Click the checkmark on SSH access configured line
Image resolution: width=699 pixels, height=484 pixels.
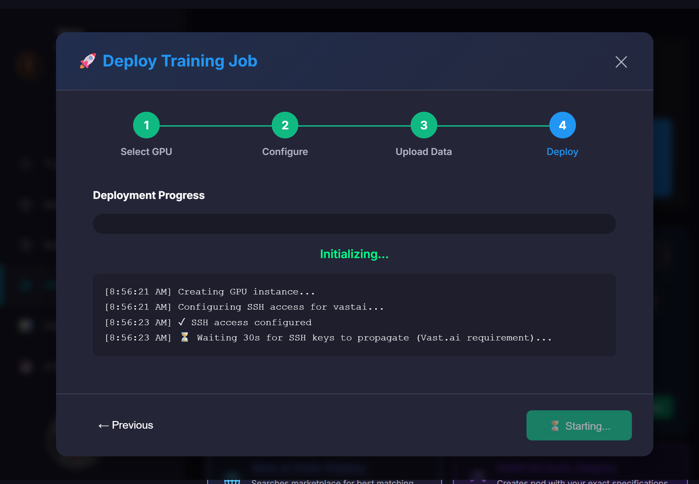click(x=182, y=322)
